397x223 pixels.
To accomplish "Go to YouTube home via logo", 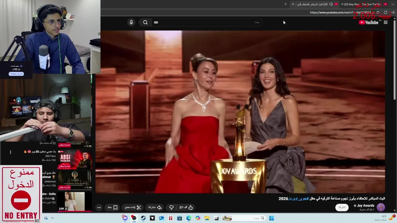I will point(369,22).
